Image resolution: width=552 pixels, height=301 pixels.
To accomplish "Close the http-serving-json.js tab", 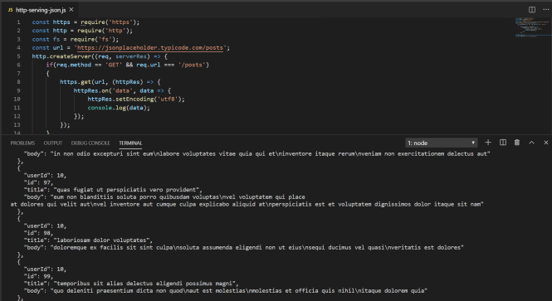I will [71, 9].
